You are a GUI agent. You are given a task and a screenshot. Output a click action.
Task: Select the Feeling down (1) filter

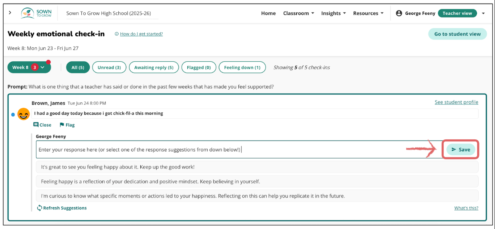pos(242,67)
